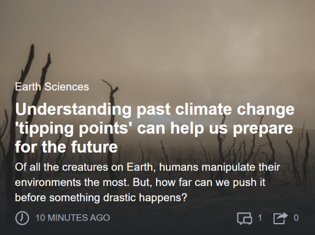
Task: Open the Earth Sciences category
Action: [52, 87]
